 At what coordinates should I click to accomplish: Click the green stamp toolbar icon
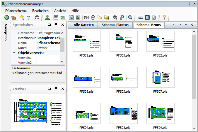click(48, 17)
